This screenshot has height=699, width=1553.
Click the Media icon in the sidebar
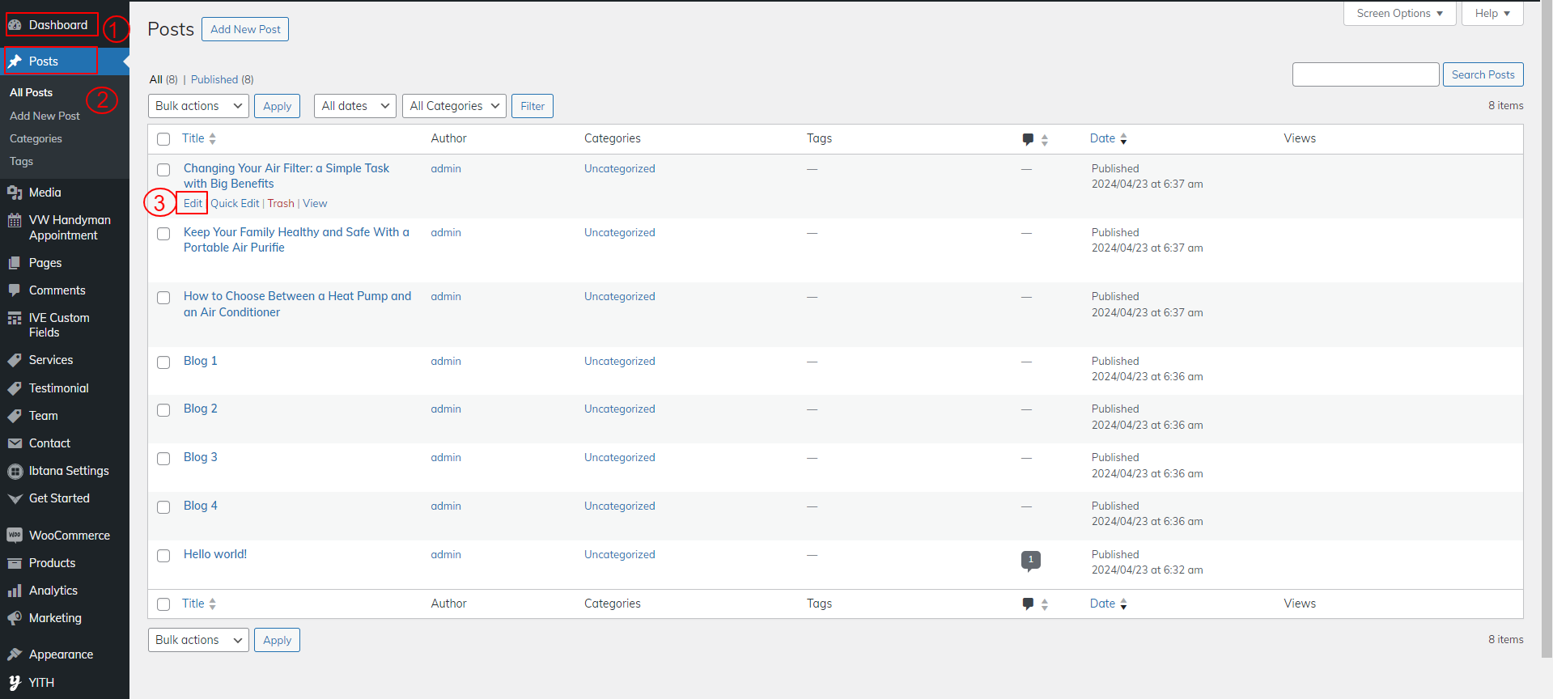click(x=15, y=193)
